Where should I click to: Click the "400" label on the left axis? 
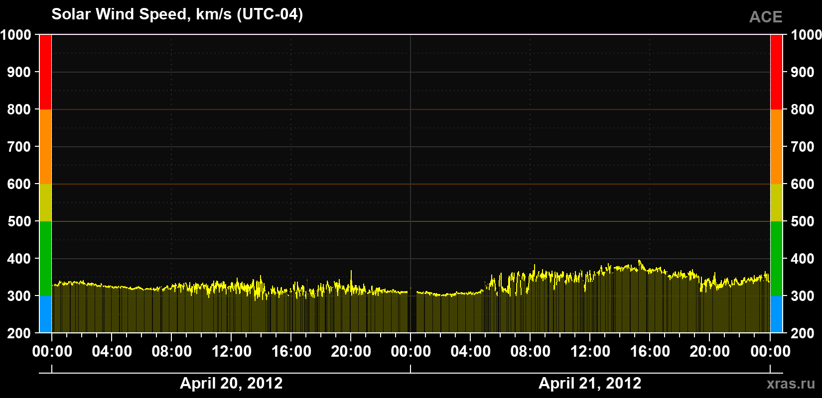[x=19, y=259]
